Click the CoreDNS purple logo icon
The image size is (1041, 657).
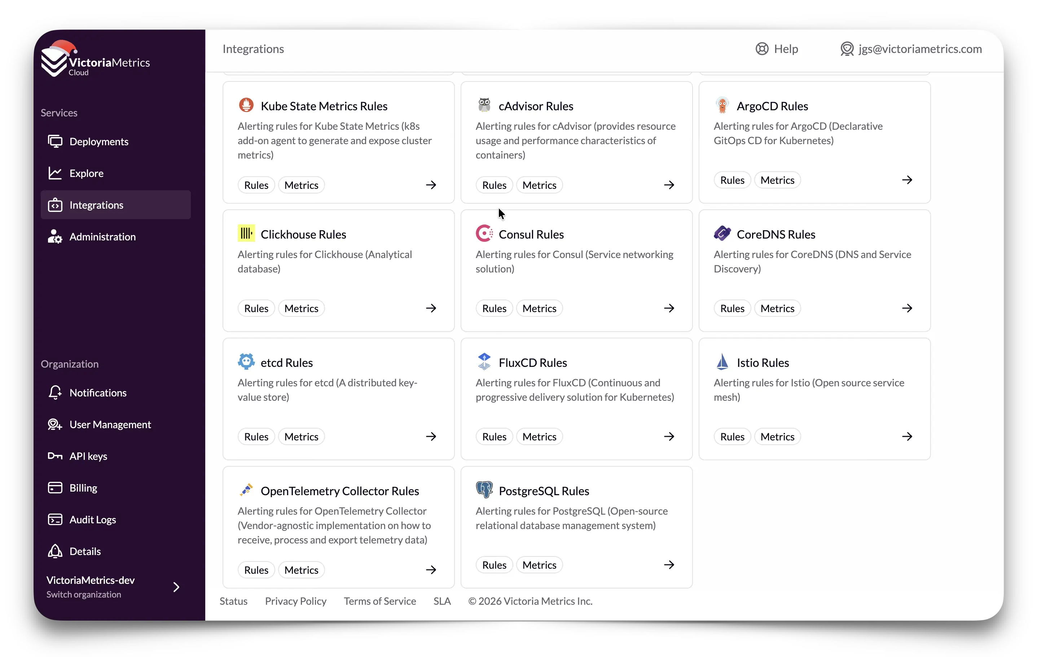[x=722, y=233]
